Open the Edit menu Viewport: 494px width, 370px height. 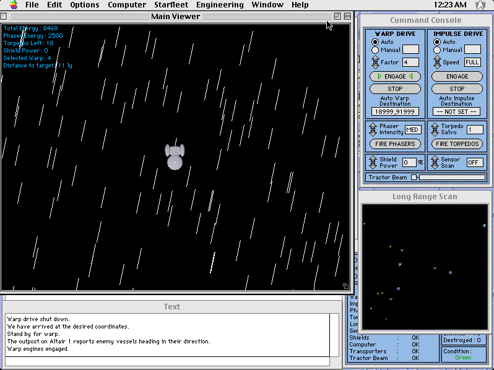(x=54, y=5)
